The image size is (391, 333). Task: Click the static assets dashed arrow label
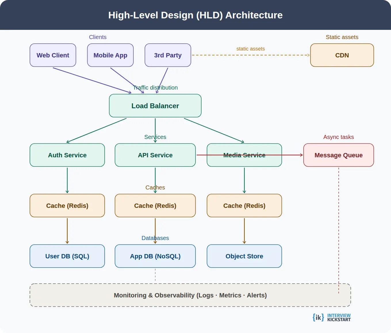[250, 49]
